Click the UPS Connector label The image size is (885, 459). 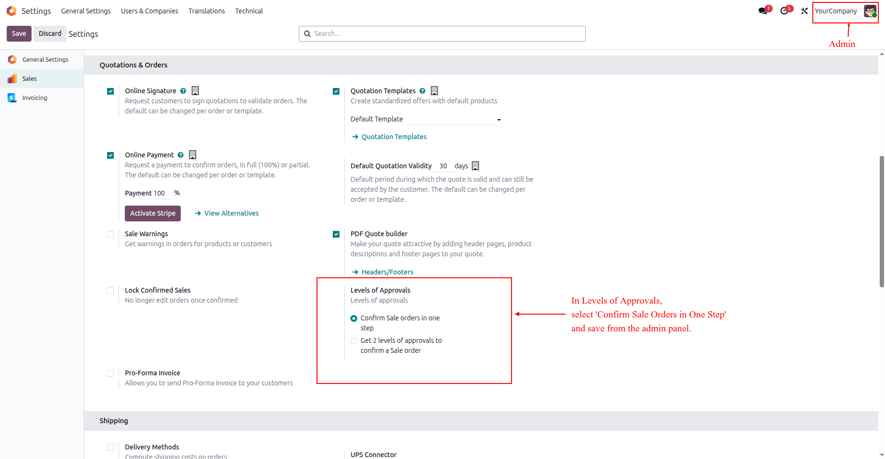pos(373,455)
